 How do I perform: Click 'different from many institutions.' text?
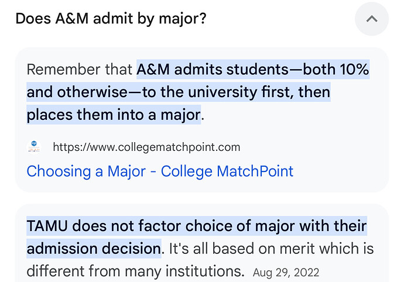(x=135, y=271)
